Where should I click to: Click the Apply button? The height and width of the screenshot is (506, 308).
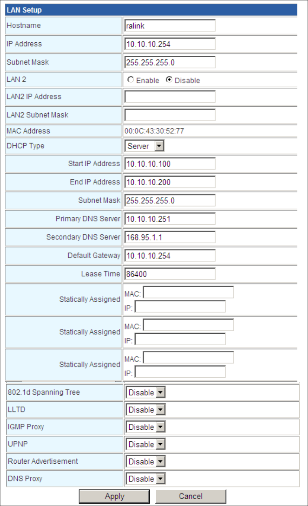(114, 497)
